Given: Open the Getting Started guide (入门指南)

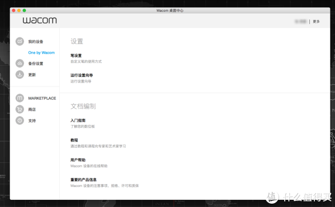Looking at the screenshot, I should (x=78, y=121).
